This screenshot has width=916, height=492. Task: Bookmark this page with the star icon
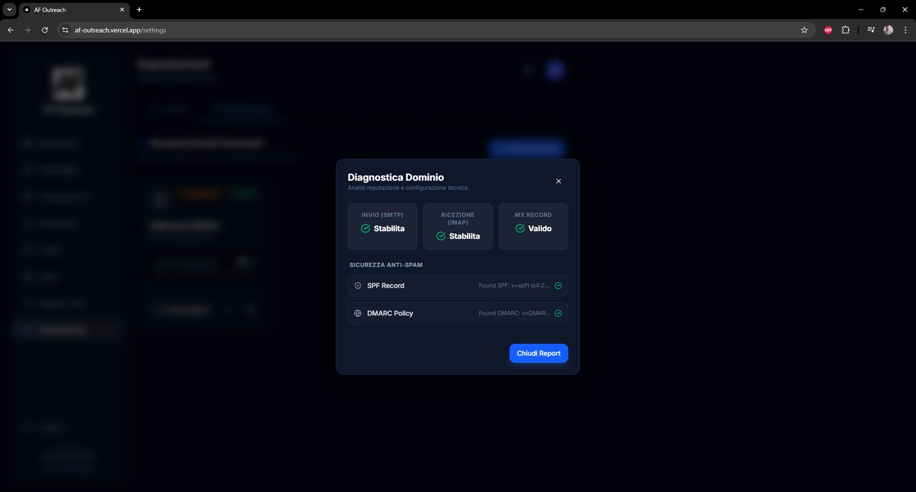click(x=804, y=30)
